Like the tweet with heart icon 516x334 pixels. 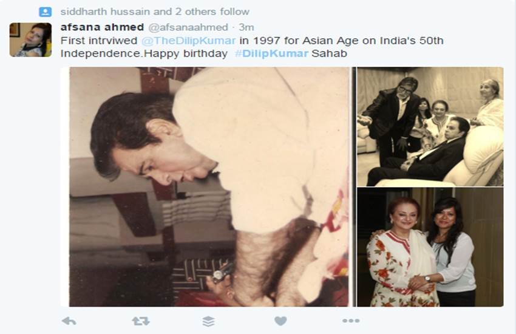coord(280,321)
